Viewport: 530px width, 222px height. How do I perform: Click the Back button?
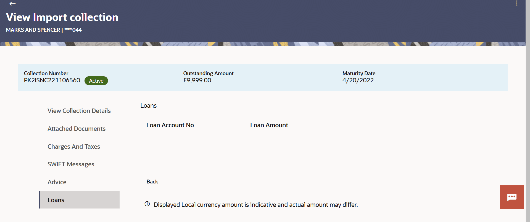152,182
